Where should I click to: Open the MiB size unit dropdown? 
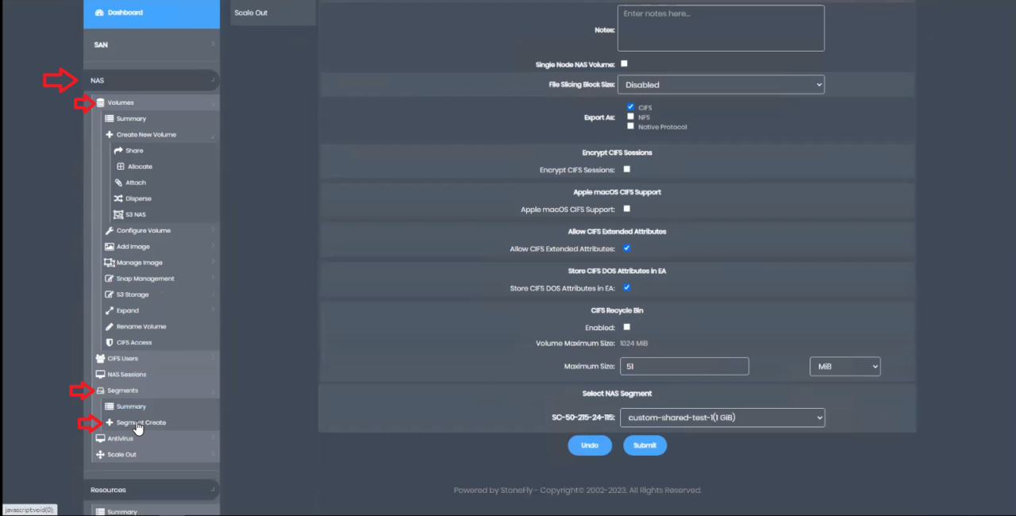[845, 366]
